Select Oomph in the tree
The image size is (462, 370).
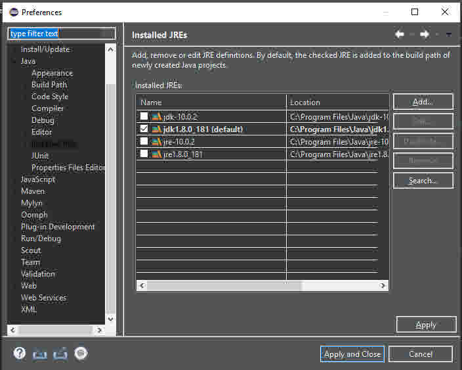[34, 215]
